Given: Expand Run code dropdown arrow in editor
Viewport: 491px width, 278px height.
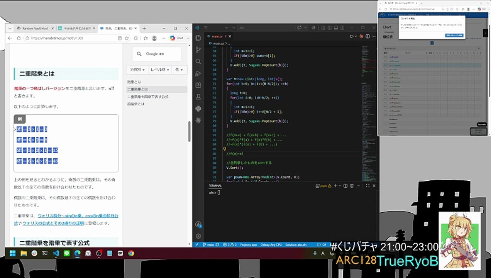Looking at the screenshot, I should point(356,36).
